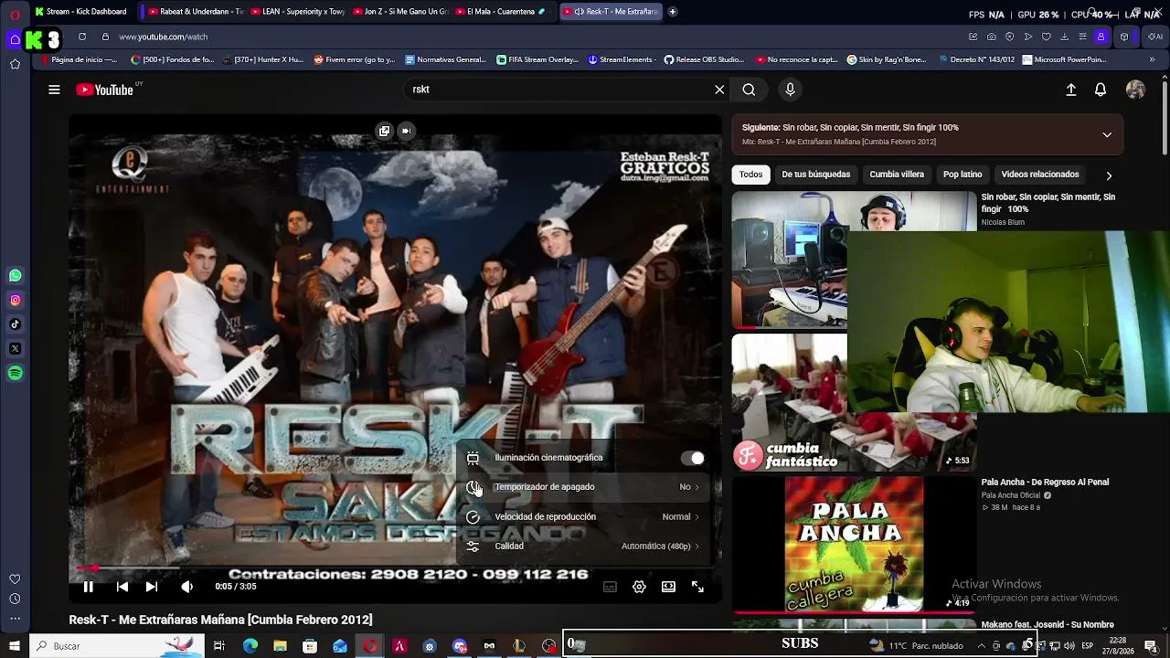Screen dimensions: 1170x658
Task: Skip to the previous video
Action: click(x=122, y=587)
